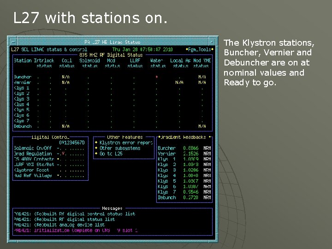332x249 pixels.
Task: Click Klystron Reset control row
Action: pos(49,170)
